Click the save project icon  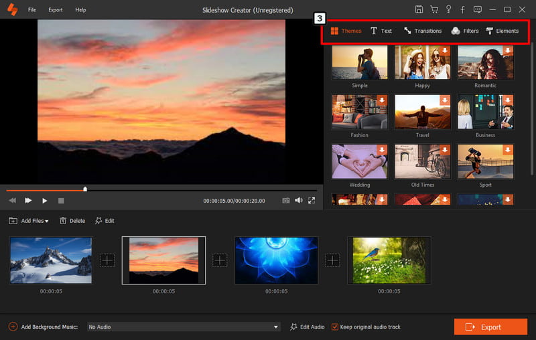tap(419, 9)
